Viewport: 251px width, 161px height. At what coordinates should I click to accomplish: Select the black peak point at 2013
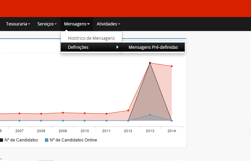150,63
